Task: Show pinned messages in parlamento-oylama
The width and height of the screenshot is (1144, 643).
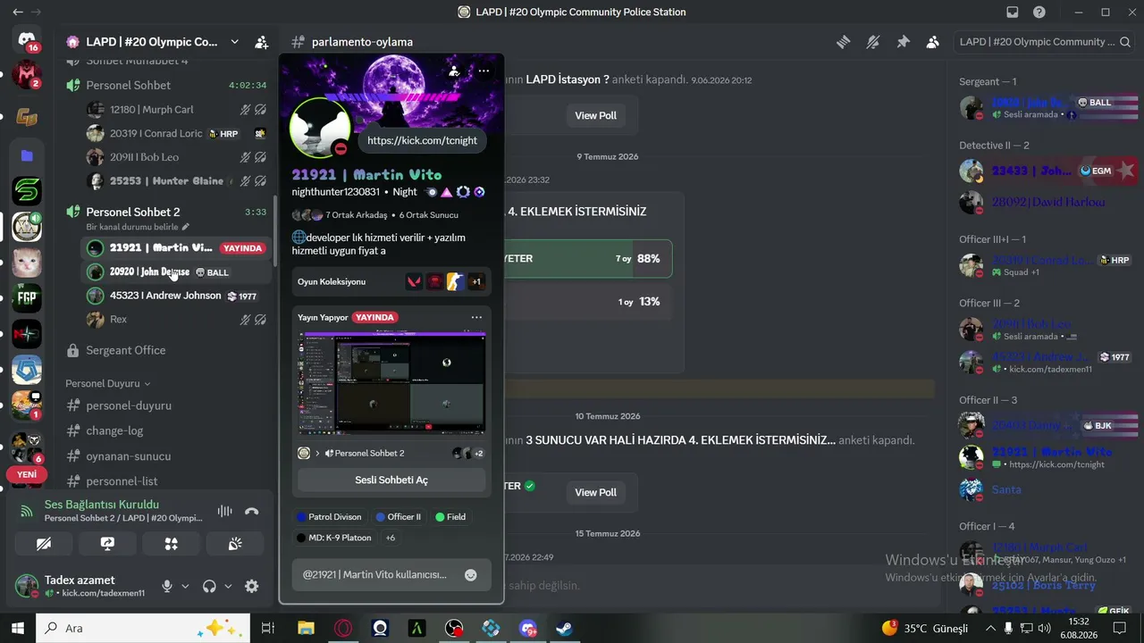Action: pyautogui.click(x=903, y=42)
